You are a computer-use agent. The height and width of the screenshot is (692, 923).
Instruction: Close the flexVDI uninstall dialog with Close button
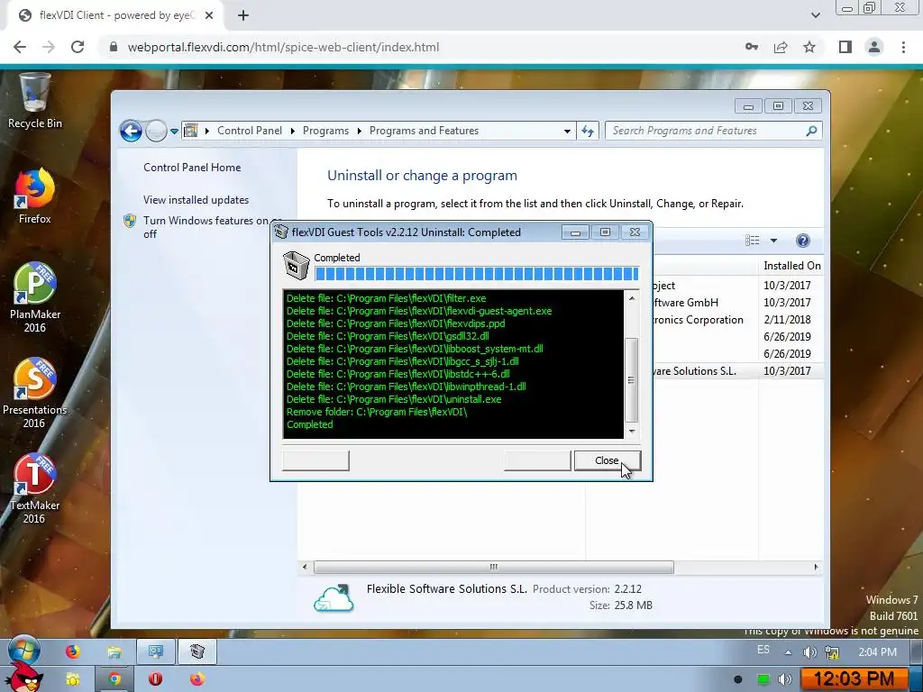point(607,460)
